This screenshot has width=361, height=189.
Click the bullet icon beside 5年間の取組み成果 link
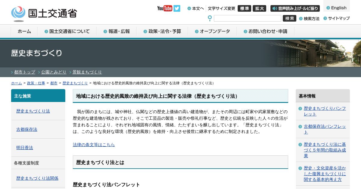(x=300, y=144)
